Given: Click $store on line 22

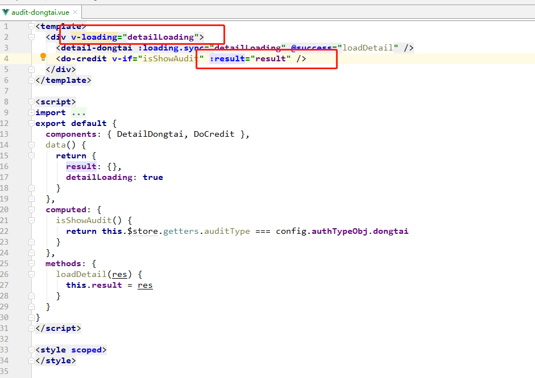Looking at the screenshot, I should coord(143,231).
